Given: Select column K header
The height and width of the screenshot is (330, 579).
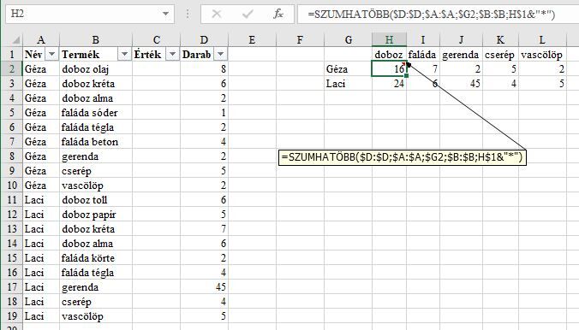Looking at the screenshot, I should [x=500, y=39].
